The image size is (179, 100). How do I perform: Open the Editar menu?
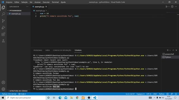click(x=17, y=2)
